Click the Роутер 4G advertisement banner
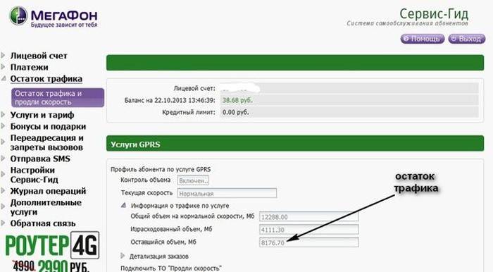 (52, 252)
